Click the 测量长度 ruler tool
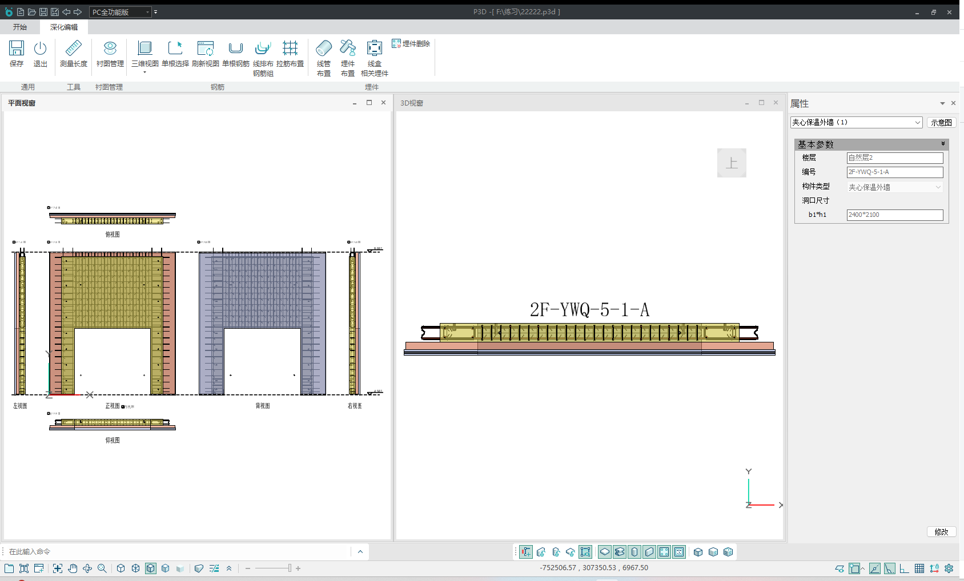 pos(74,54)
